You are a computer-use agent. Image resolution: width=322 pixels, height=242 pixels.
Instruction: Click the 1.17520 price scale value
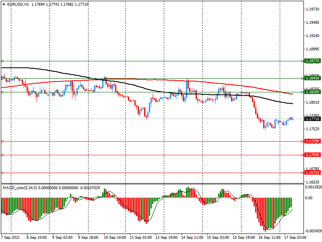pyautogui.click(x=313, y=129)
